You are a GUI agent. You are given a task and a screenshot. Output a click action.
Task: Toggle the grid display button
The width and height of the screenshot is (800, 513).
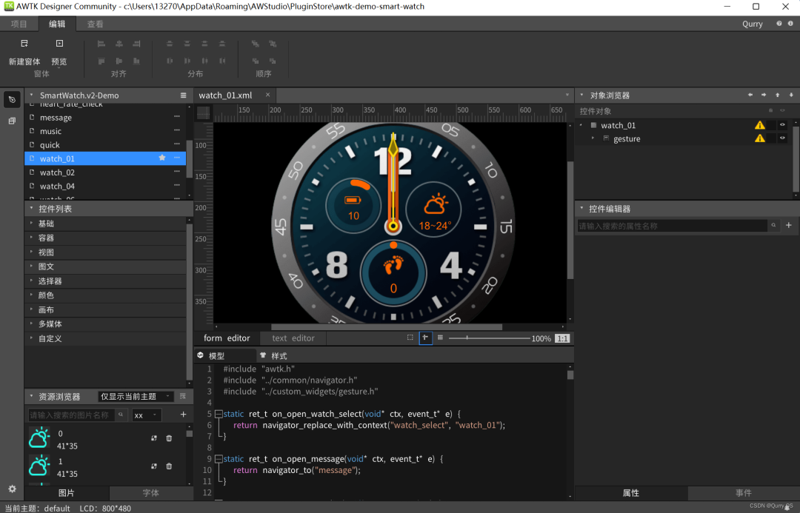coord(440,338)
